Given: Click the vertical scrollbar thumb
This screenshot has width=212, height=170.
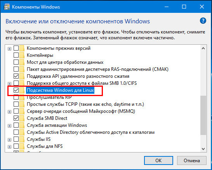Looking at the screenshot, I should tap(203, 115).
